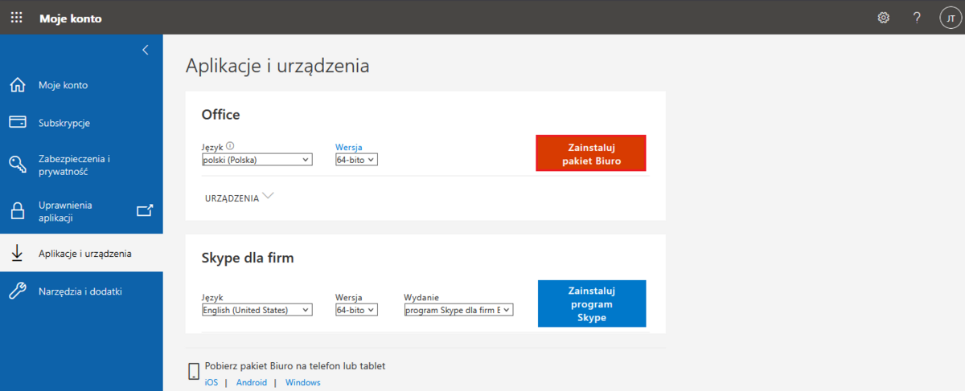Expand the URZĄDZENIA section
Viewport: 965px width, 391px height.
240,198
